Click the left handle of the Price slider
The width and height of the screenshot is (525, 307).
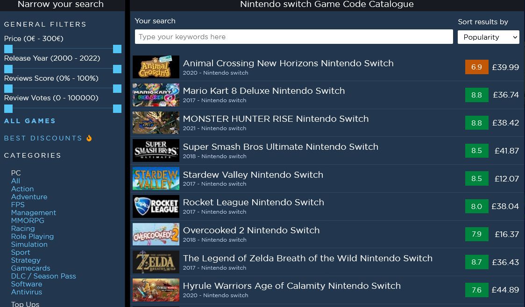[x=7, y=49]
